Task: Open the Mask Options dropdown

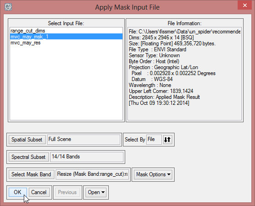Action: click(153, 174)
